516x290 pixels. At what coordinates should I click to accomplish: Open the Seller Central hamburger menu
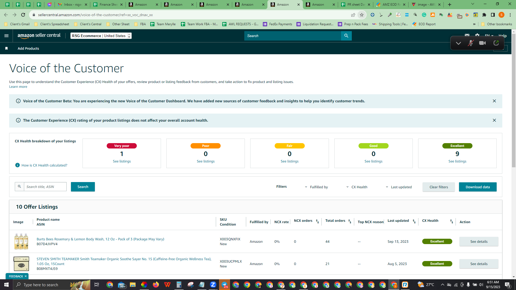tap(6, 36)
